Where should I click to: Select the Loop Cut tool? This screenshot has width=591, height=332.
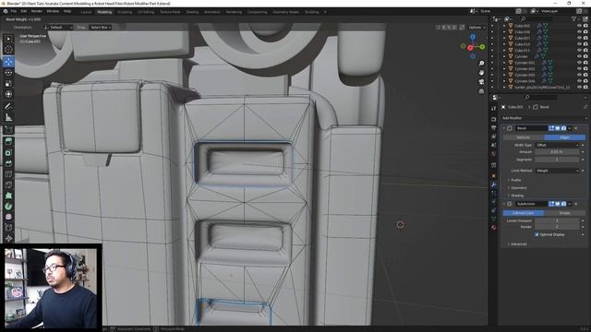[x=8, y=174]
